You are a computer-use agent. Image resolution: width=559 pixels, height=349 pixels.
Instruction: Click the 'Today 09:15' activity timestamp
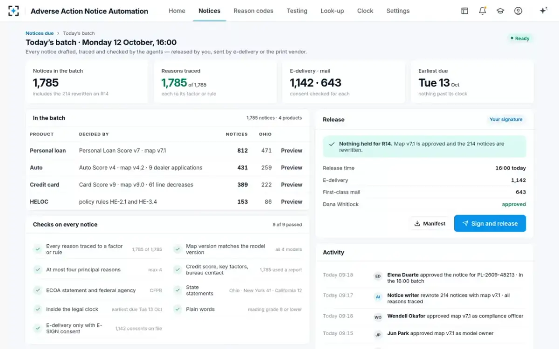[338, 333]
